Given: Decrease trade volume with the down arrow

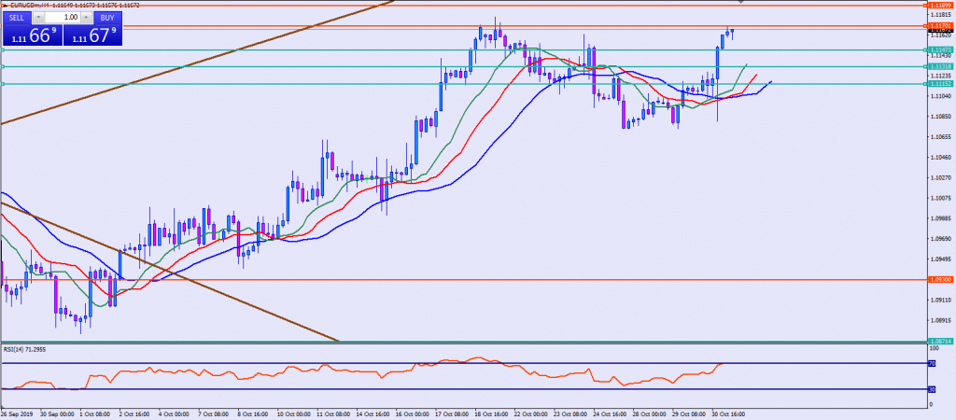Looking at the screenshot, I should click(x=40, y=17).
